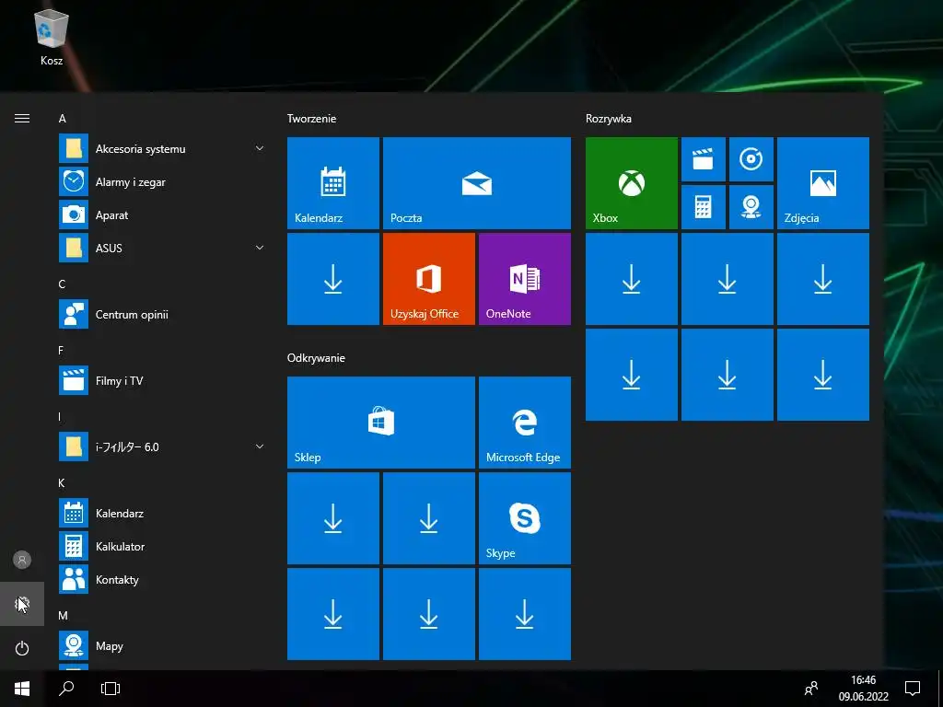The height and width of the screenshot is (707, 943).
Task: Open the Kosz recycle bin icon on the desktop
Action: point(52,37)
